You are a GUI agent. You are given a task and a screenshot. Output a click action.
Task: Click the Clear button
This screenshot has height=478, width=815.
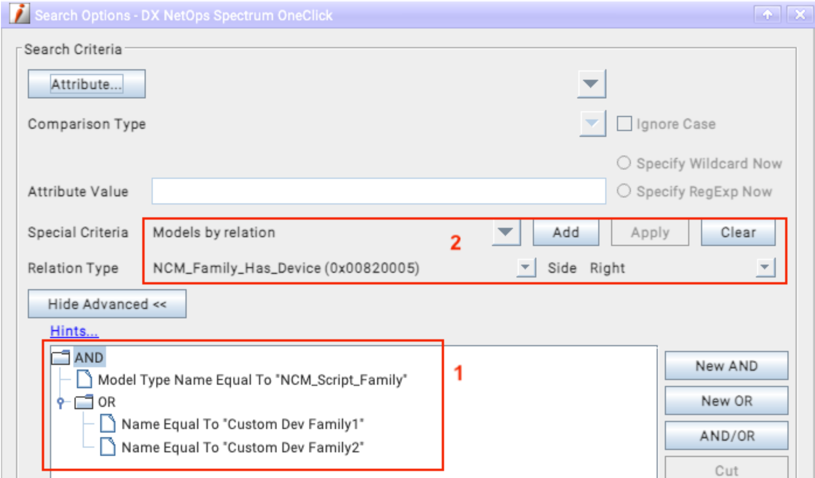tap(738, 232)
